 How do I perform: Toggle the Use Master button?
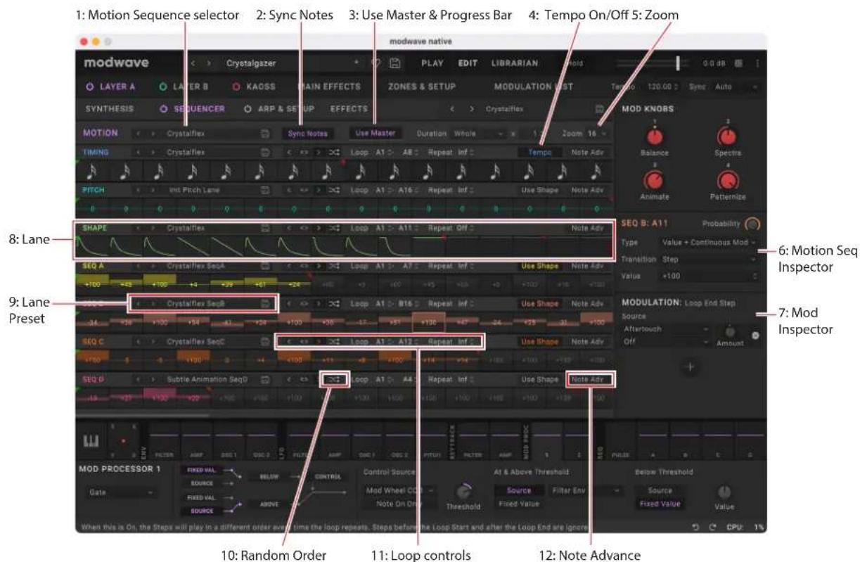[376, 133]
